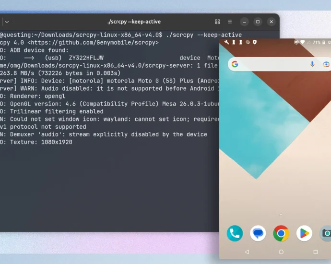This screenshot has height=264, width=331.
Task: Click the 'v1 protocol not supported' line
Action: (x=43, y=127)
